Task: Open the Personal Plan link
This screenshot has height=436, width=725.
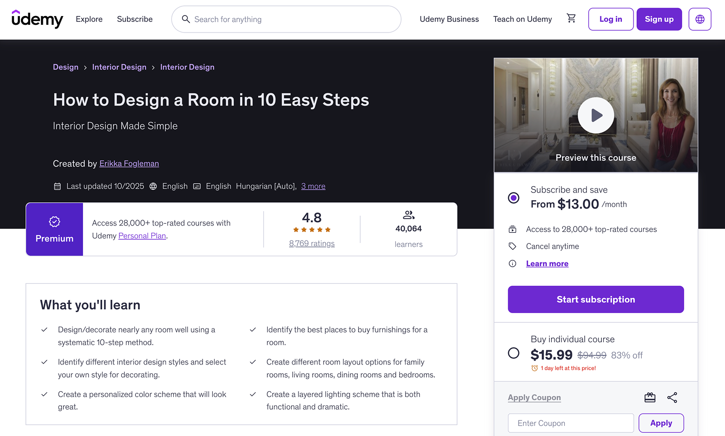Action: [142, 236]
